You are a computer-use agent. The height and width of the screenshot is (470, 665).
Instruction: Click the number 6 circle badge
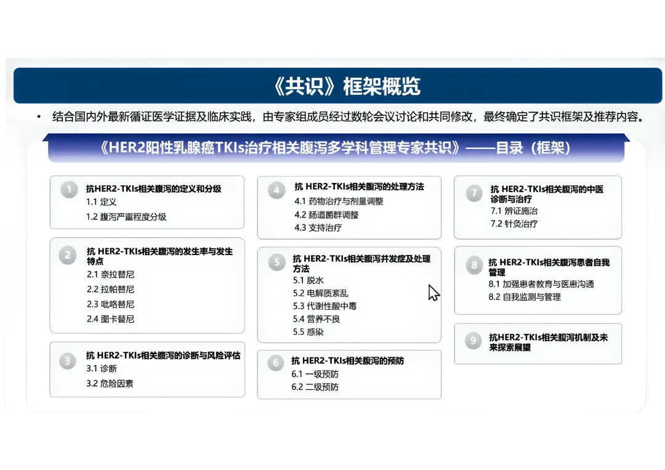pos(276,363)
